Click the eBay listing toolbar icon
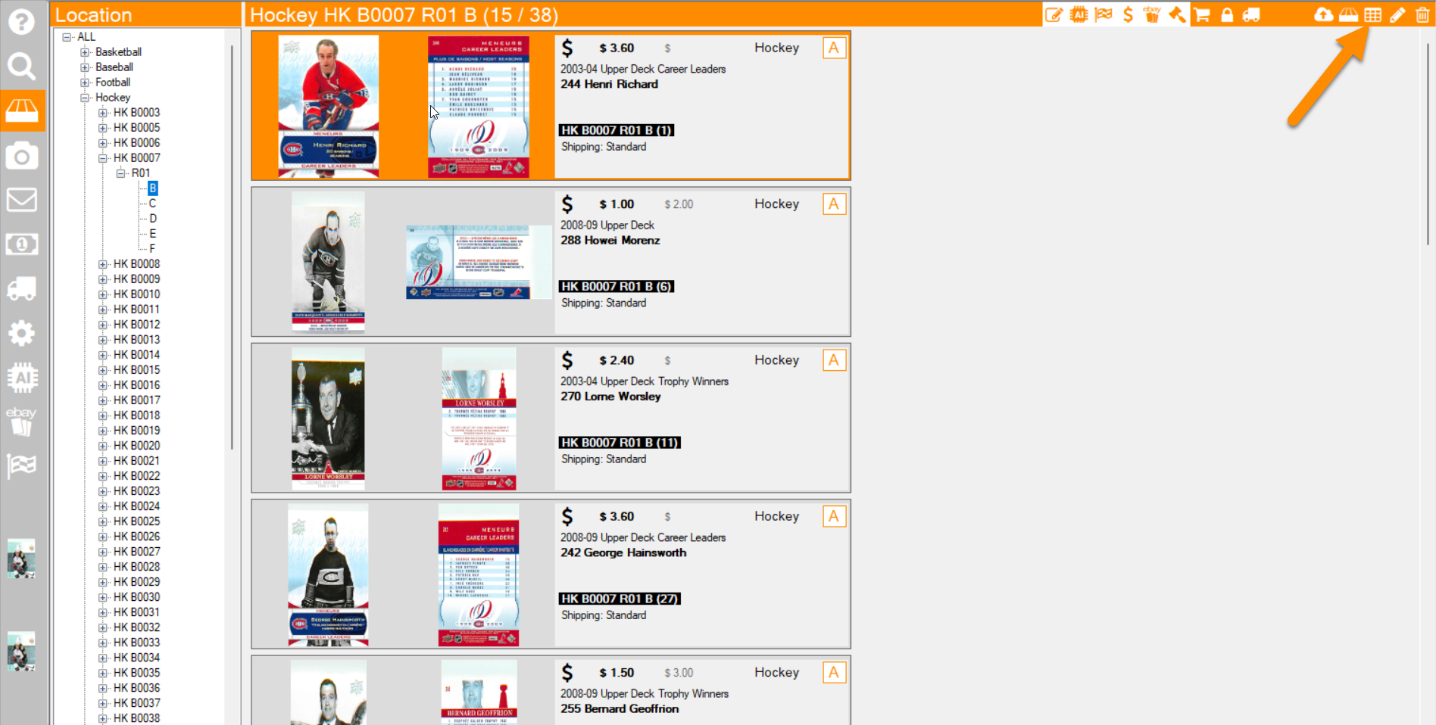Screen dimensions: 1436x725 pos(1152,14)
